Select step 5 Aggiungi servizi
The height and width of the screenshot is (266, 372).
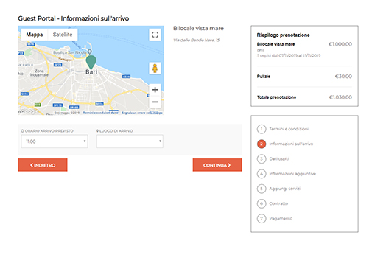click(x=278, y=189)
